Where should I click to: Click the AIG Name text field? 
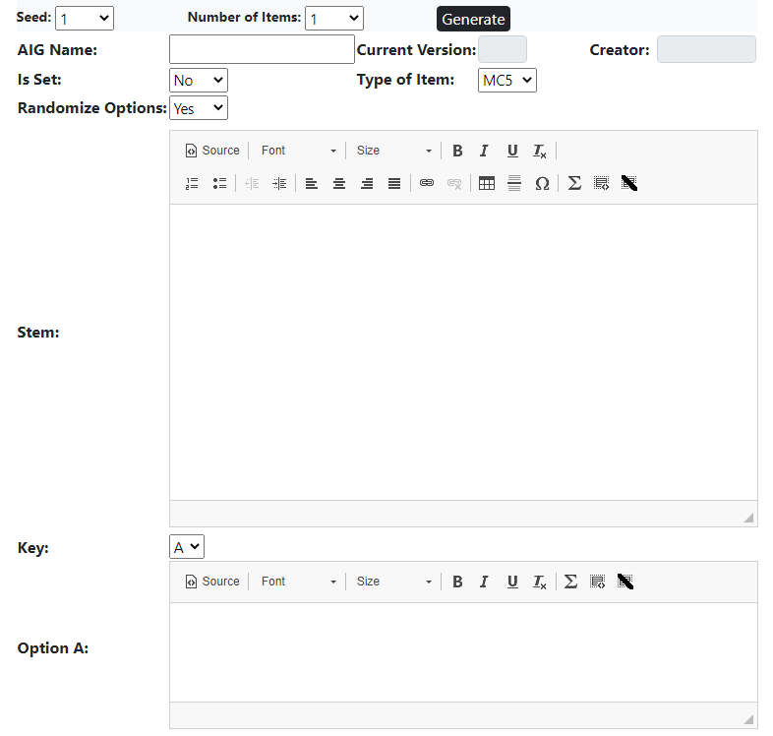pyautogui.click(x=262, y=49)
